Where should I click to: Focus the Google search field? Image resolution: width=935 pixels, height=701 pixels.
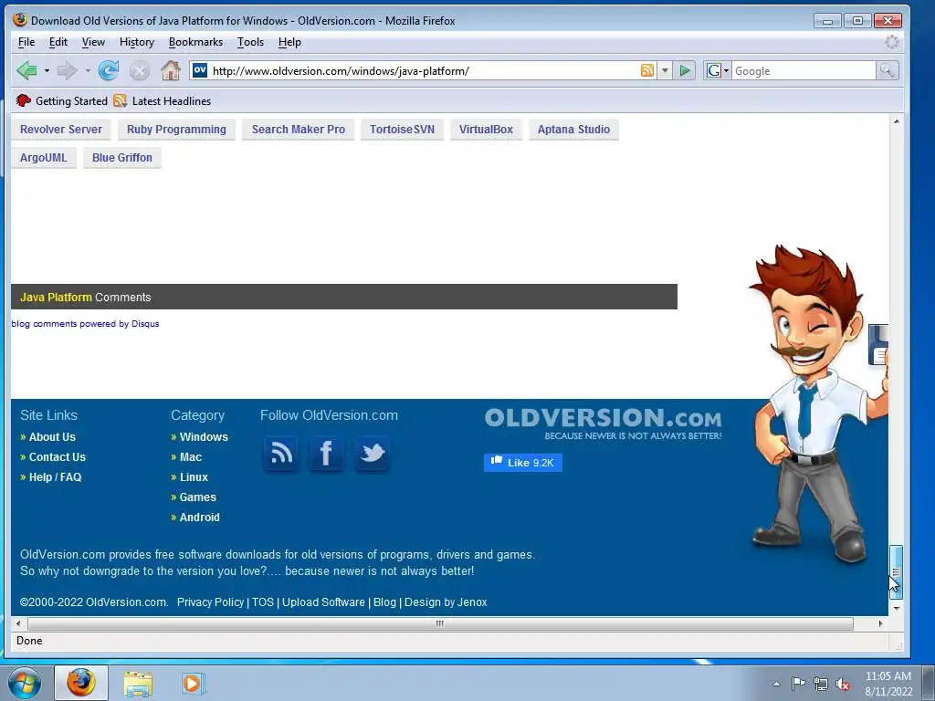click(x=804, y=70)
